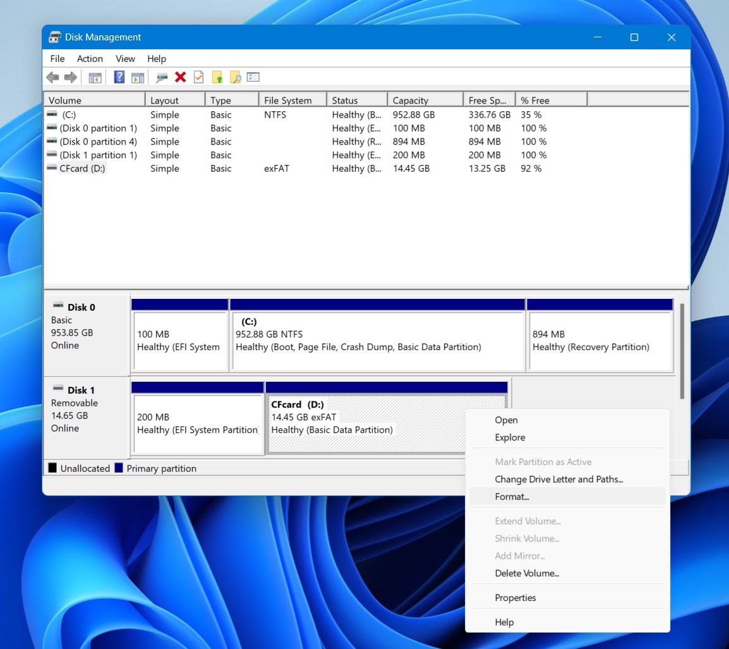
Task: Click the 952.88 GB capacity cell
Action: [x=413, y=114]
